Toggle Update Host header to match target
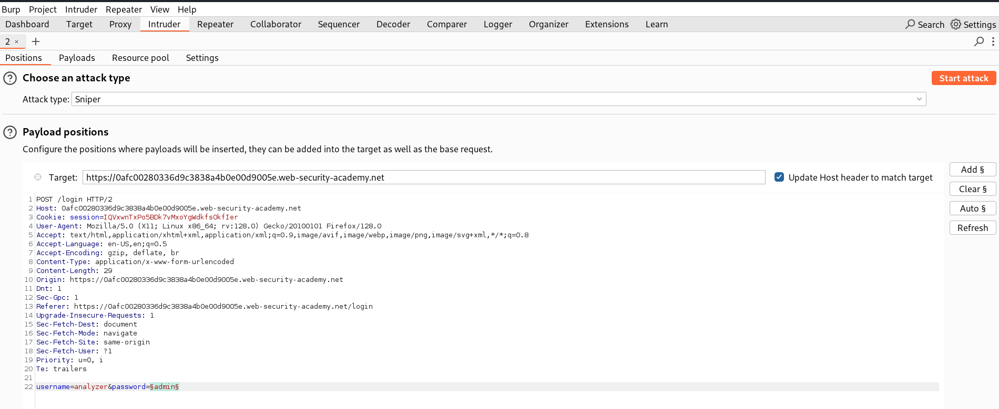 (779, 177)
